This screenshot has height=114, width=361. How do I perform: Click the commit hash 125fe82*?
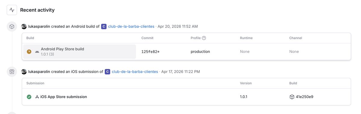pyautogui.click(x=150, y=51)
